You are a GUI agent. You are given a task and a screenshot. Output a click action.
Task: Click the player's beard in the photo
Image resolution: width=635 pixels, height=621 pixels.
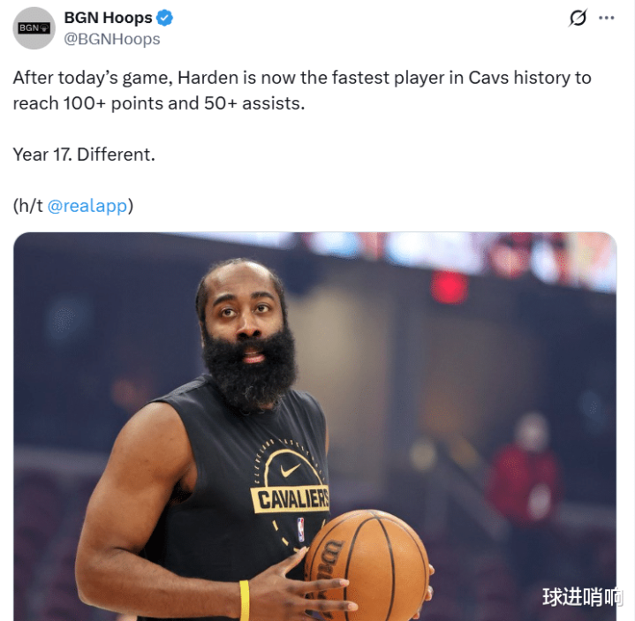pyautogui.click(x=249, y=367)
